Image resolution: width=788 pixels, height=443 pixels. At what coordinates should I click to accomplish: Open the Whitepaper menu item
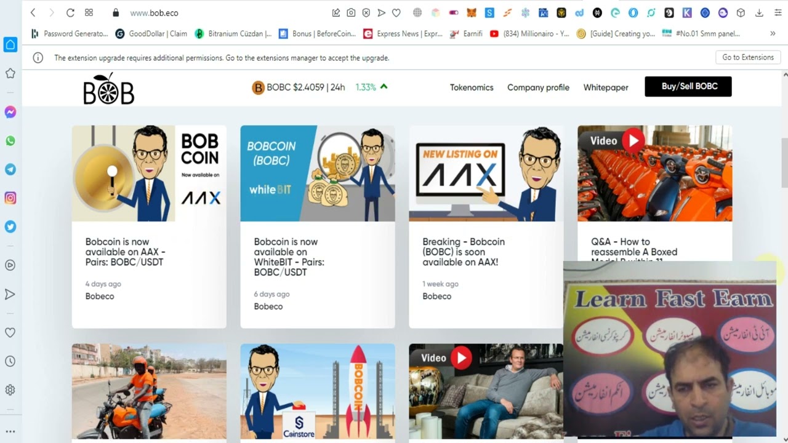tap(606, 87)
